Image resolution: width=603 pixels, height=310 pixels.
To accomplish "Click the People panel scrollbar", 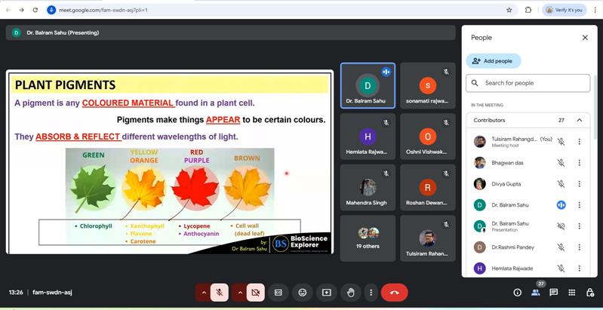I will point(595,108).
